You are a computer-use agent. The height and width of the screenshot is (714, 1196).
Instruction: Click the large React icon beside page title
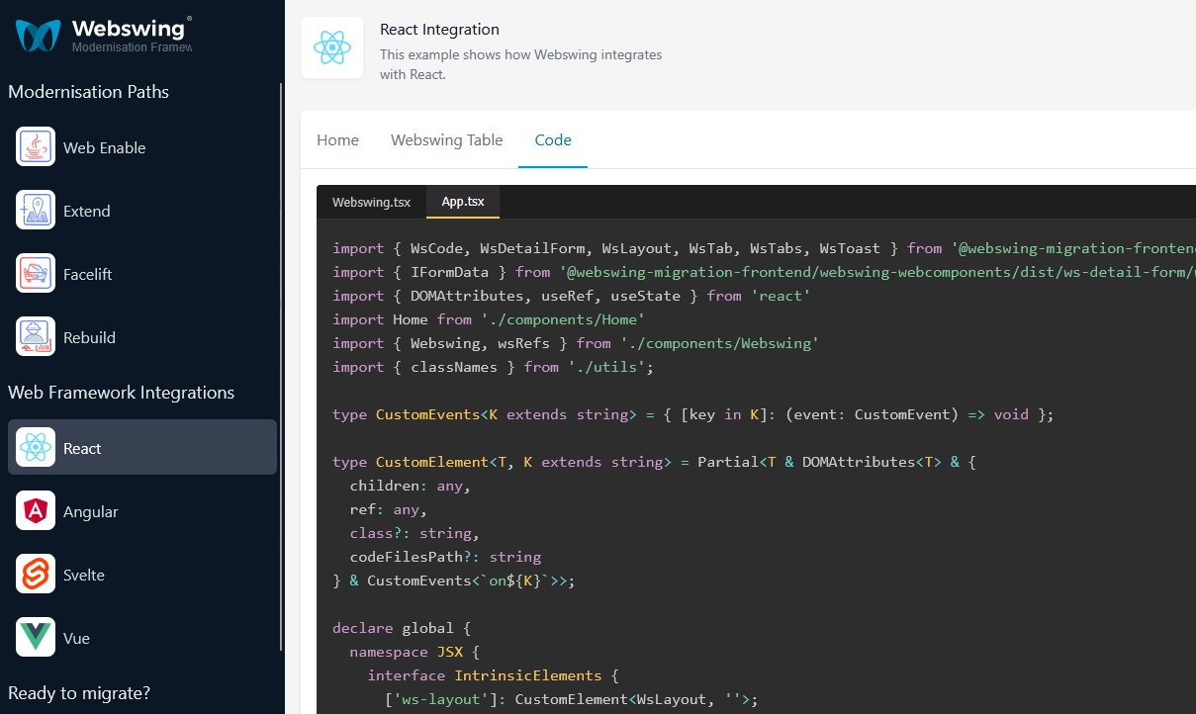tap(332, 47)
